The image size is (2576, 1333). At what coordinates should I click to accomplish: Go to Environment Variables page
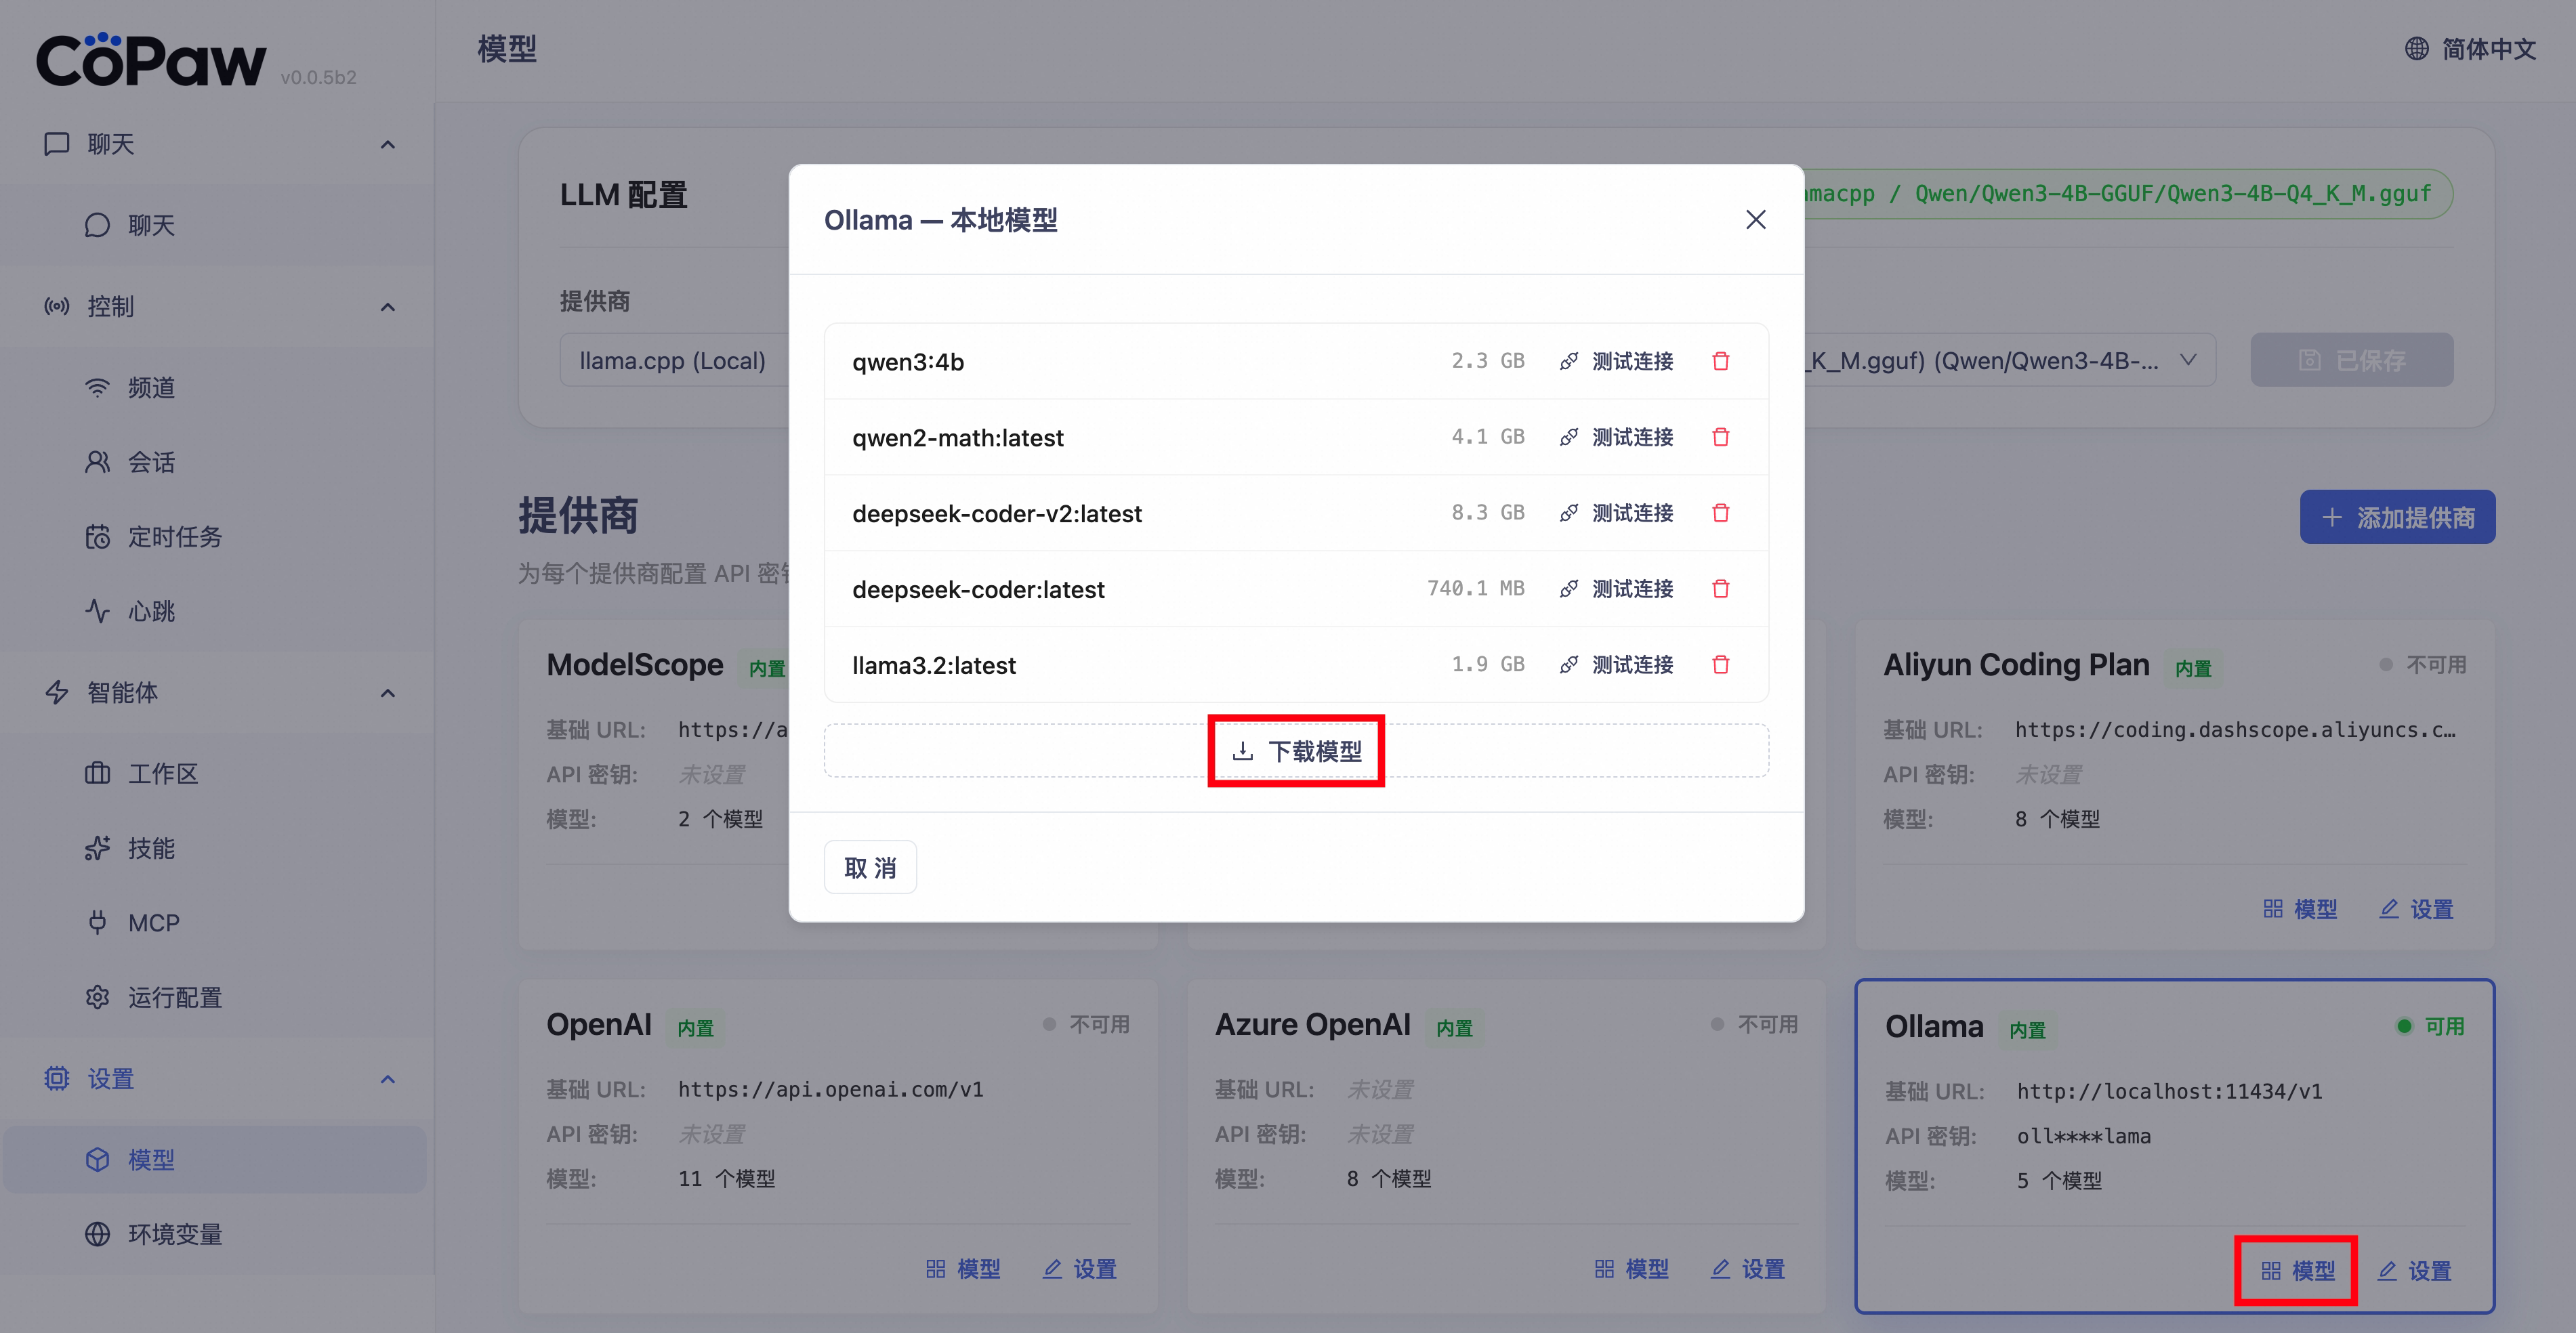174,1235
